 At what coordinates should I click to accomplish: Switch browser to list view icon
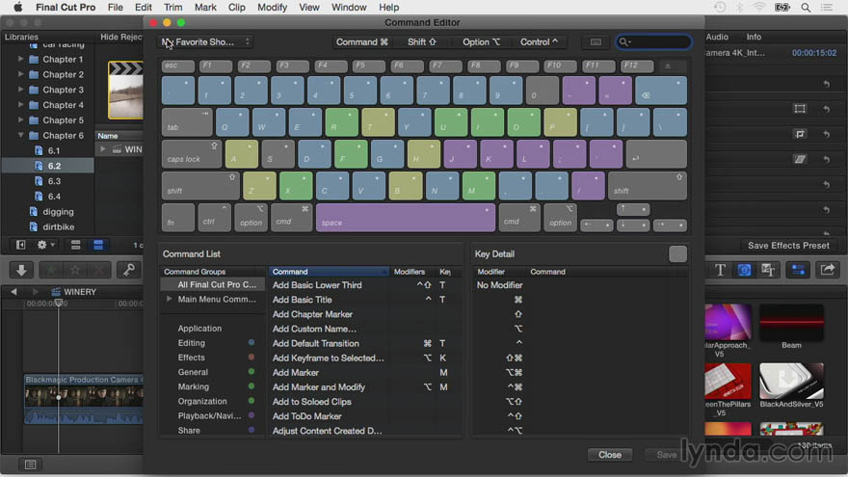[x=98, y=245]
